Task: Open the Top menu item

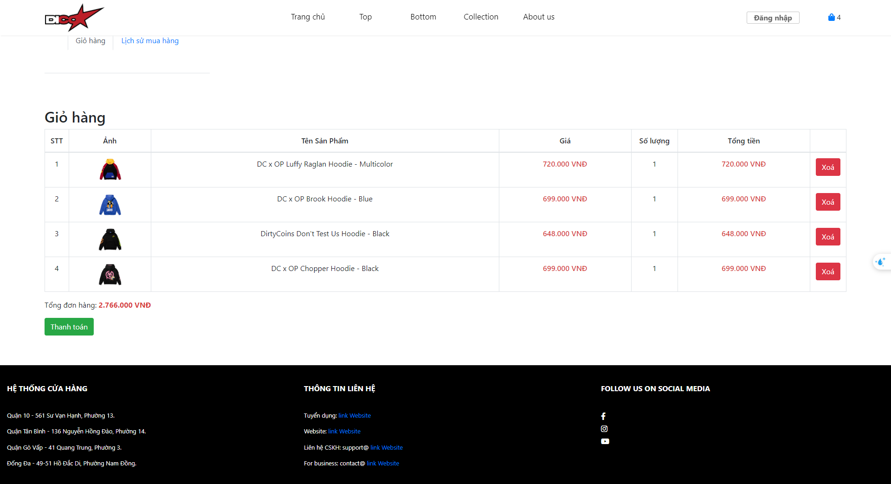Action: pos(365,17)
